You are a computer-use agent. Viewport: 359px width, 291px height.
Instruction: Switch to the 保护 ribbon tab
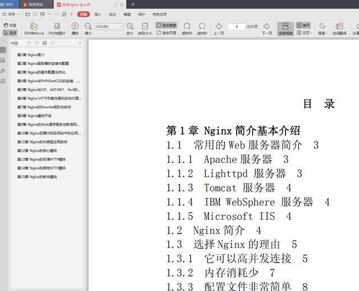click(x=141, y=15)
